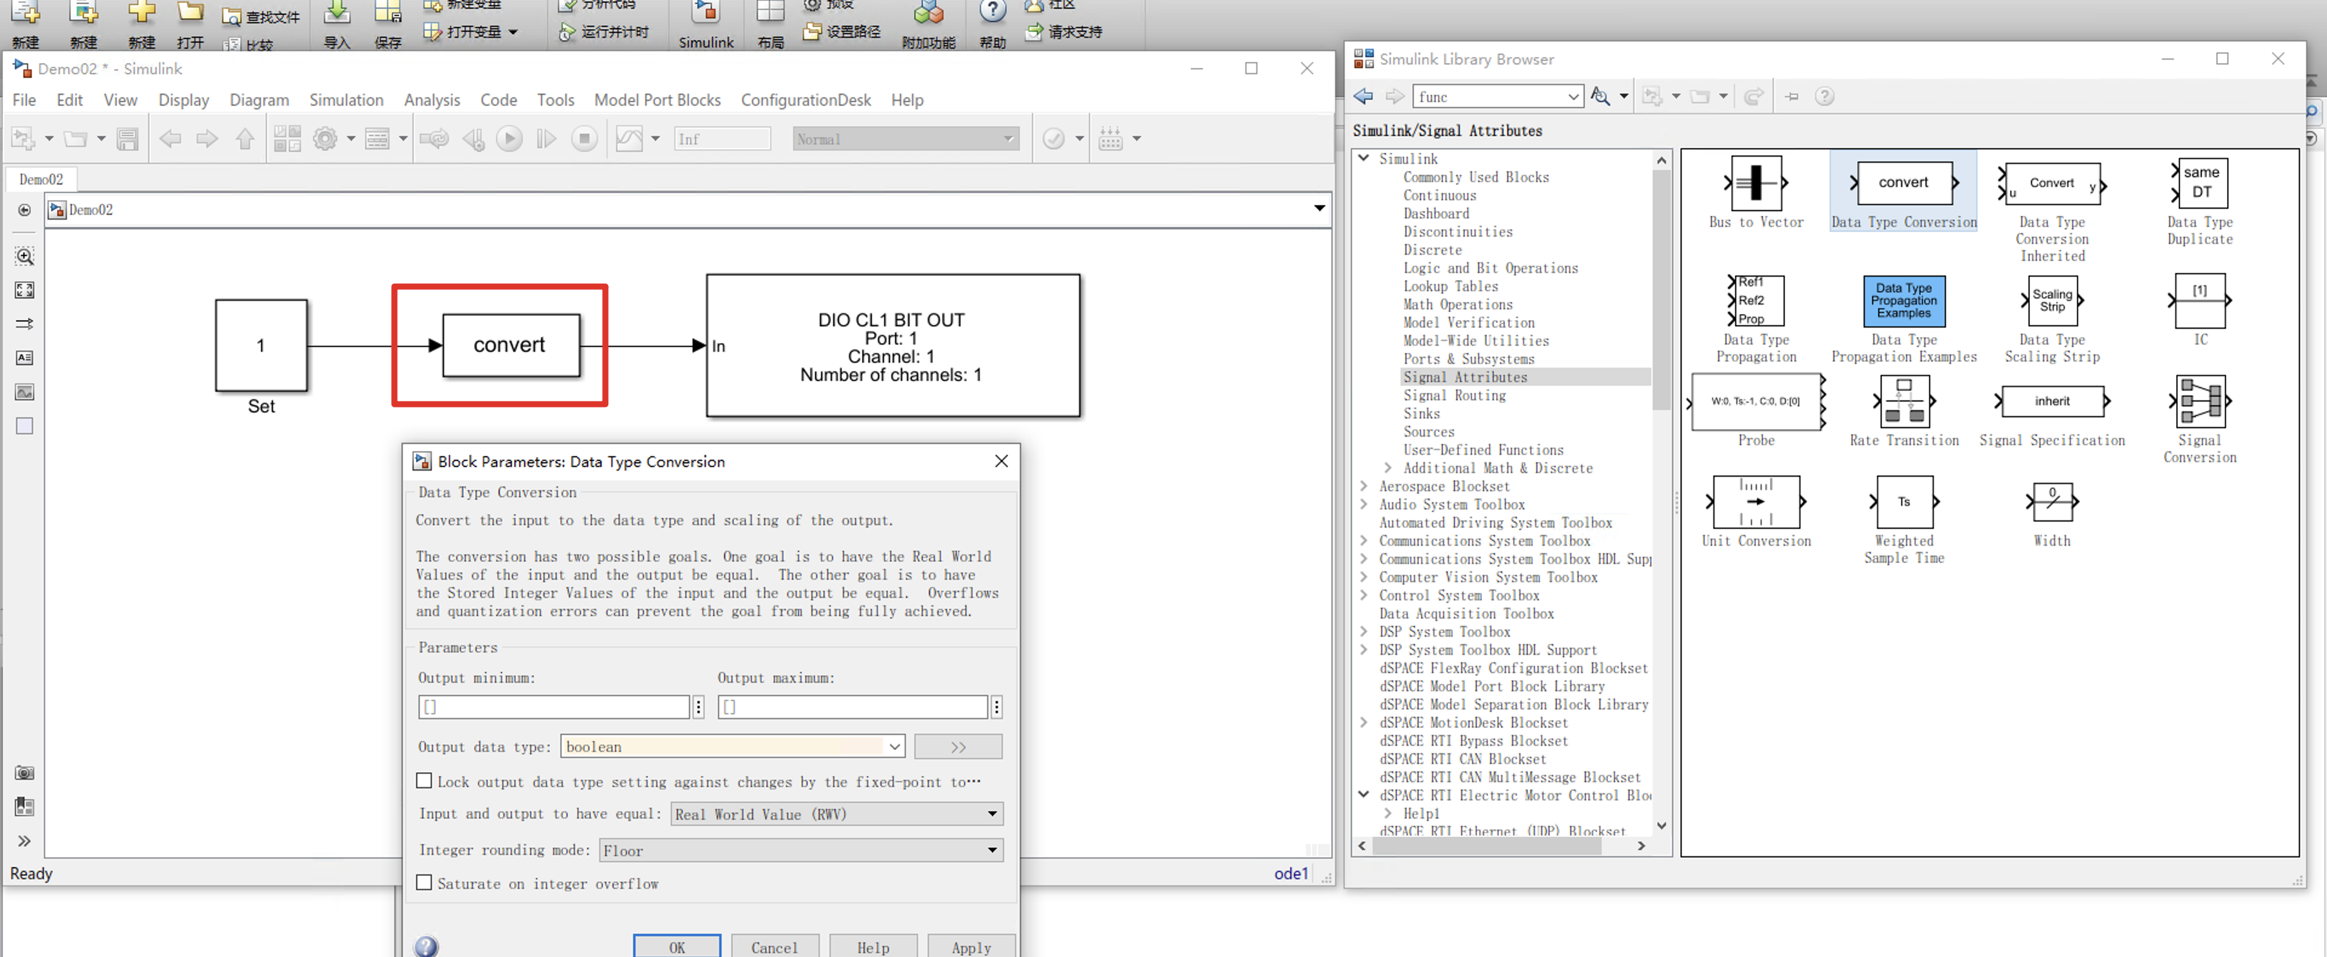
Task: Open the Model Explorer icon in Demo02 toolbar
Action: point(378,138)
